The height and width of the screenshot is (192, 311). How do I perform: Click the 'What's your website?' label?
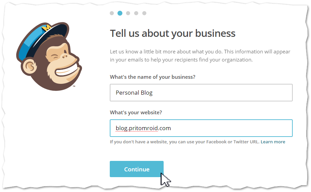pos(136,113)
